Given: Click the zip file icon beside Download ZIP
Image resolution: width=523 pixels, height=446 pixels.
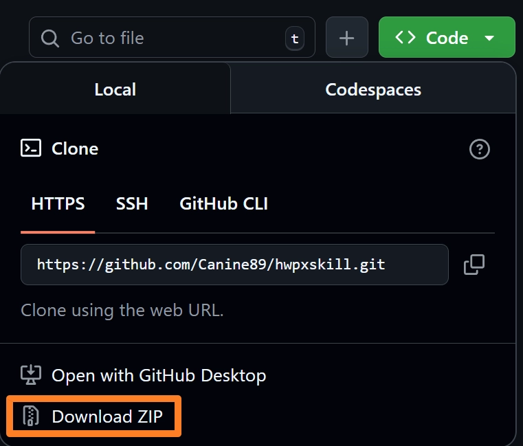Looking at the screenshot, I should 31,416.
